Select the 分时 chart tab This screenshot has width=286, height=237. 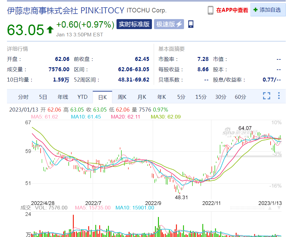click(x=23, y=97)
